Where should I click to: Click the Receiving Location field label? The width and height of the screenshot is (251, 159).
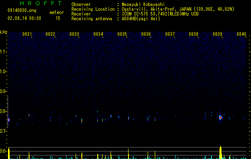[x=93, y=9]
